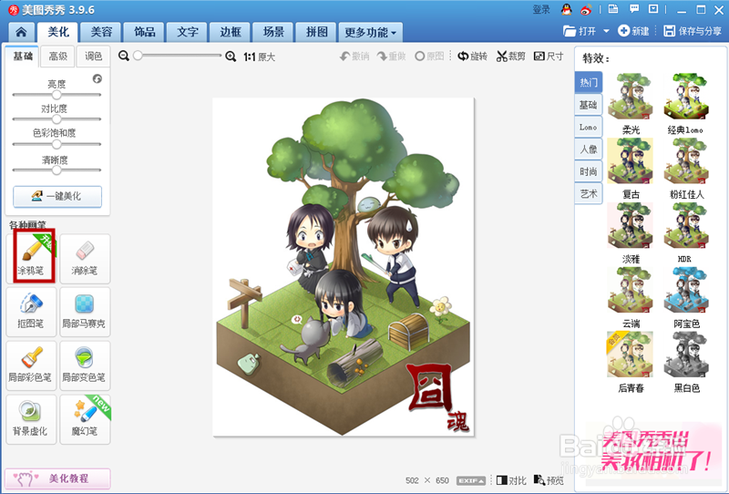
Task: Select the 人像 effects category
Action: pyautogui.click(x=589, y=149)
